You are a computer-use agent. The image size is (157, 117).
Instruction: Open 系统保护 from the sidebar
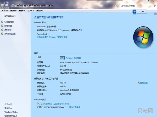[8, 30]
